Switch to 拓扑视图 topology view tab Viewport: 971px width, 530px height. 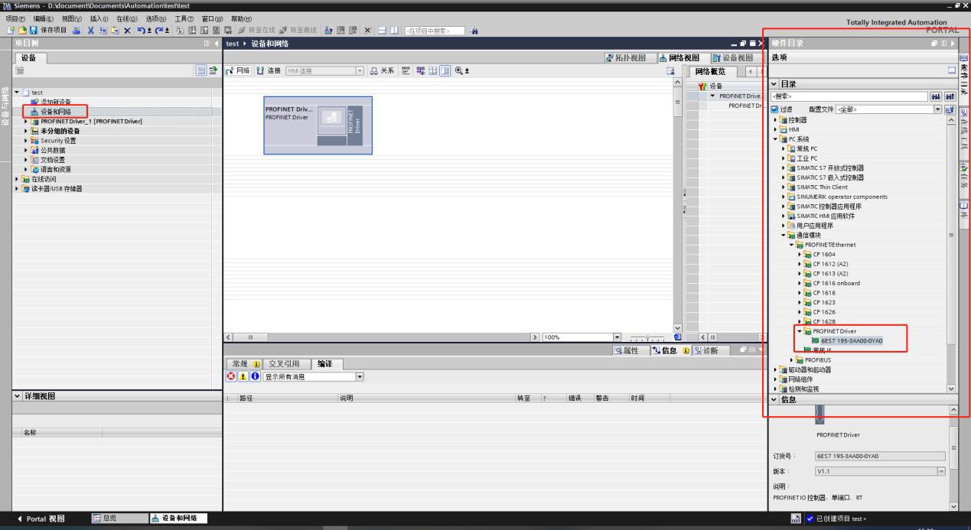(630, 58)
